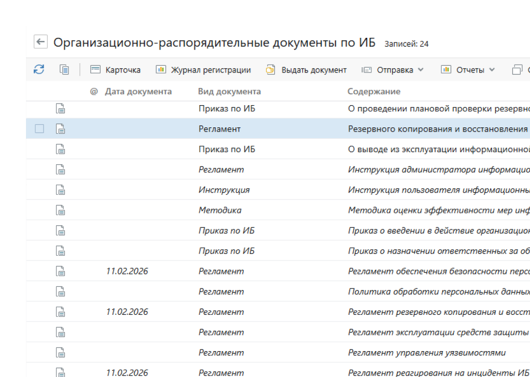Select 'Политика обработки персональных данных' cell
The width and height of the screenshot is (530, 377).
coord(439,291)
